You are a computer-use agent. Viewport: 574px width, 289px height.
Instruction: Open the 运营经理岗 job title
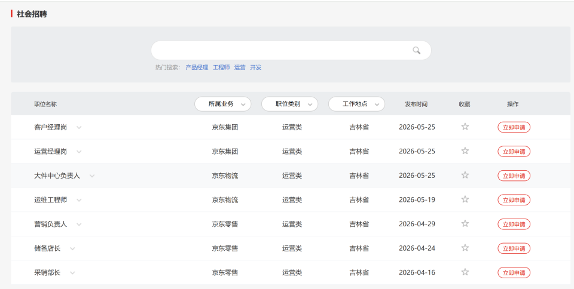tap(50, 151)
